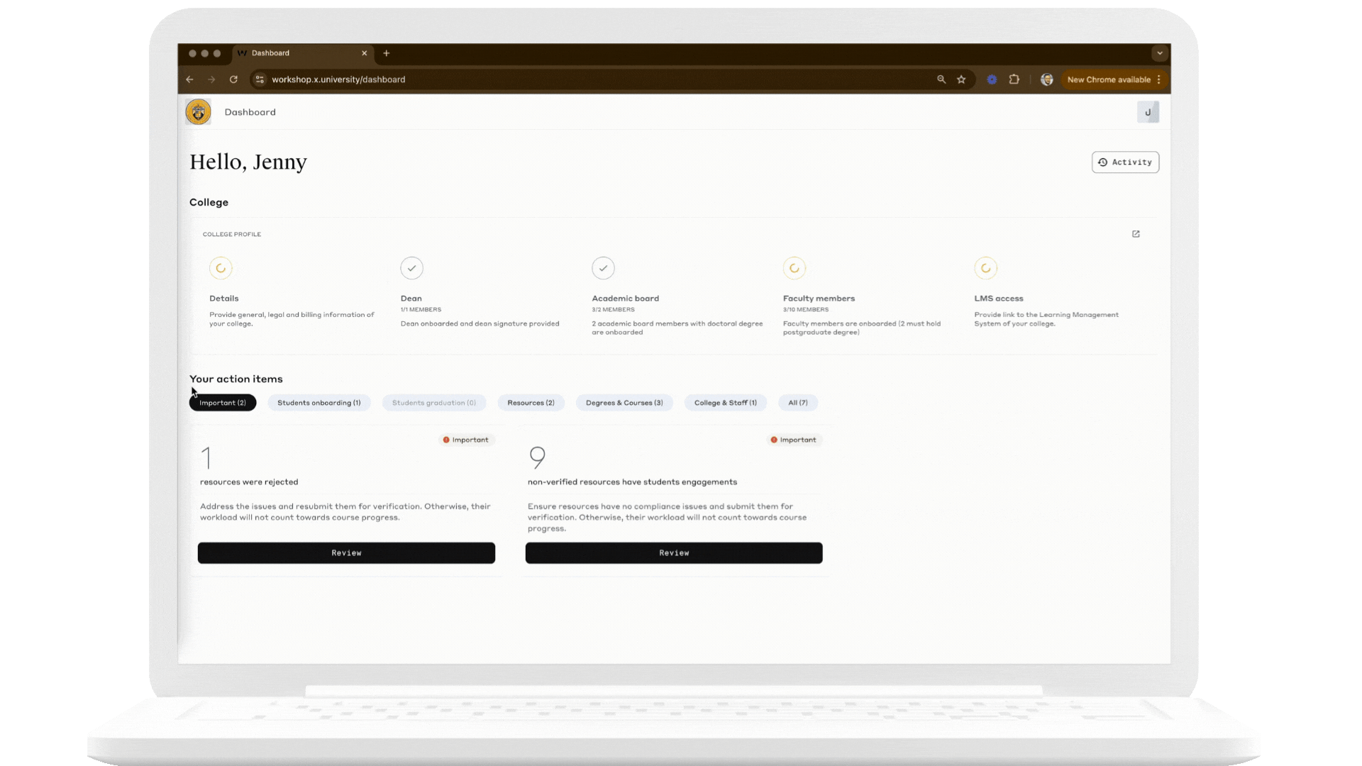Click the Academic board checkmark icon

click(603, 268)
